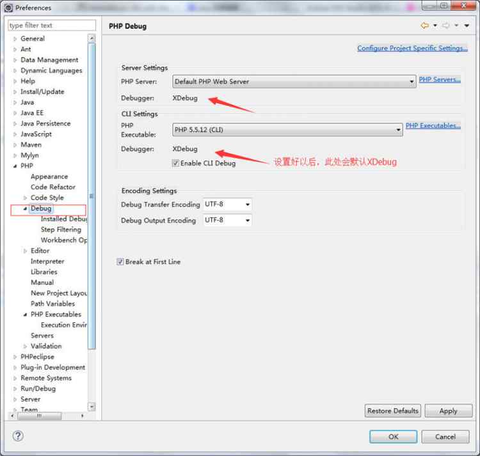Collapse the PHP tree node
Viewport: 480px width, 456px height.
pos(15,166)
